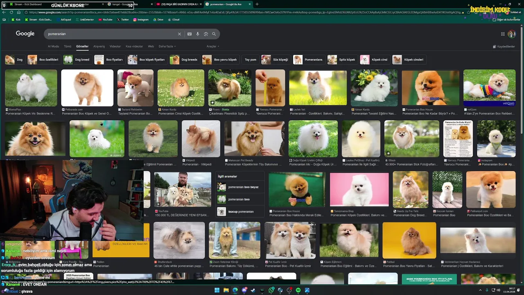
Task: Start a voice search with microphone
Action: [x=198, y=34]
